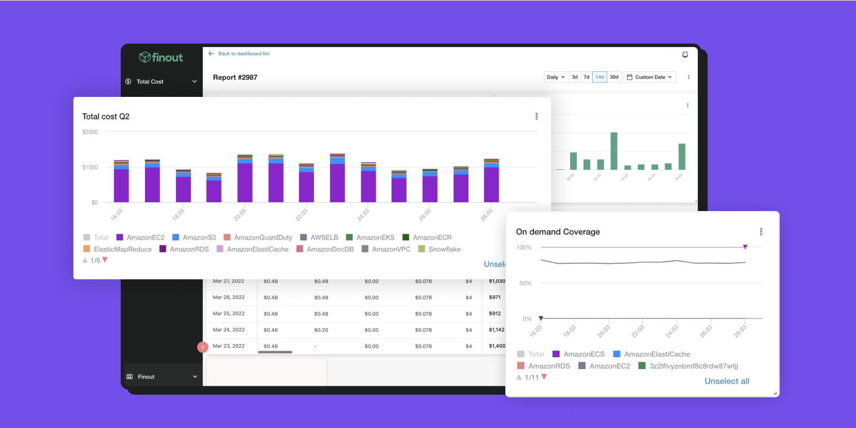
Task: Toggle Snowflake legend entry
Action: click(439, 249)
